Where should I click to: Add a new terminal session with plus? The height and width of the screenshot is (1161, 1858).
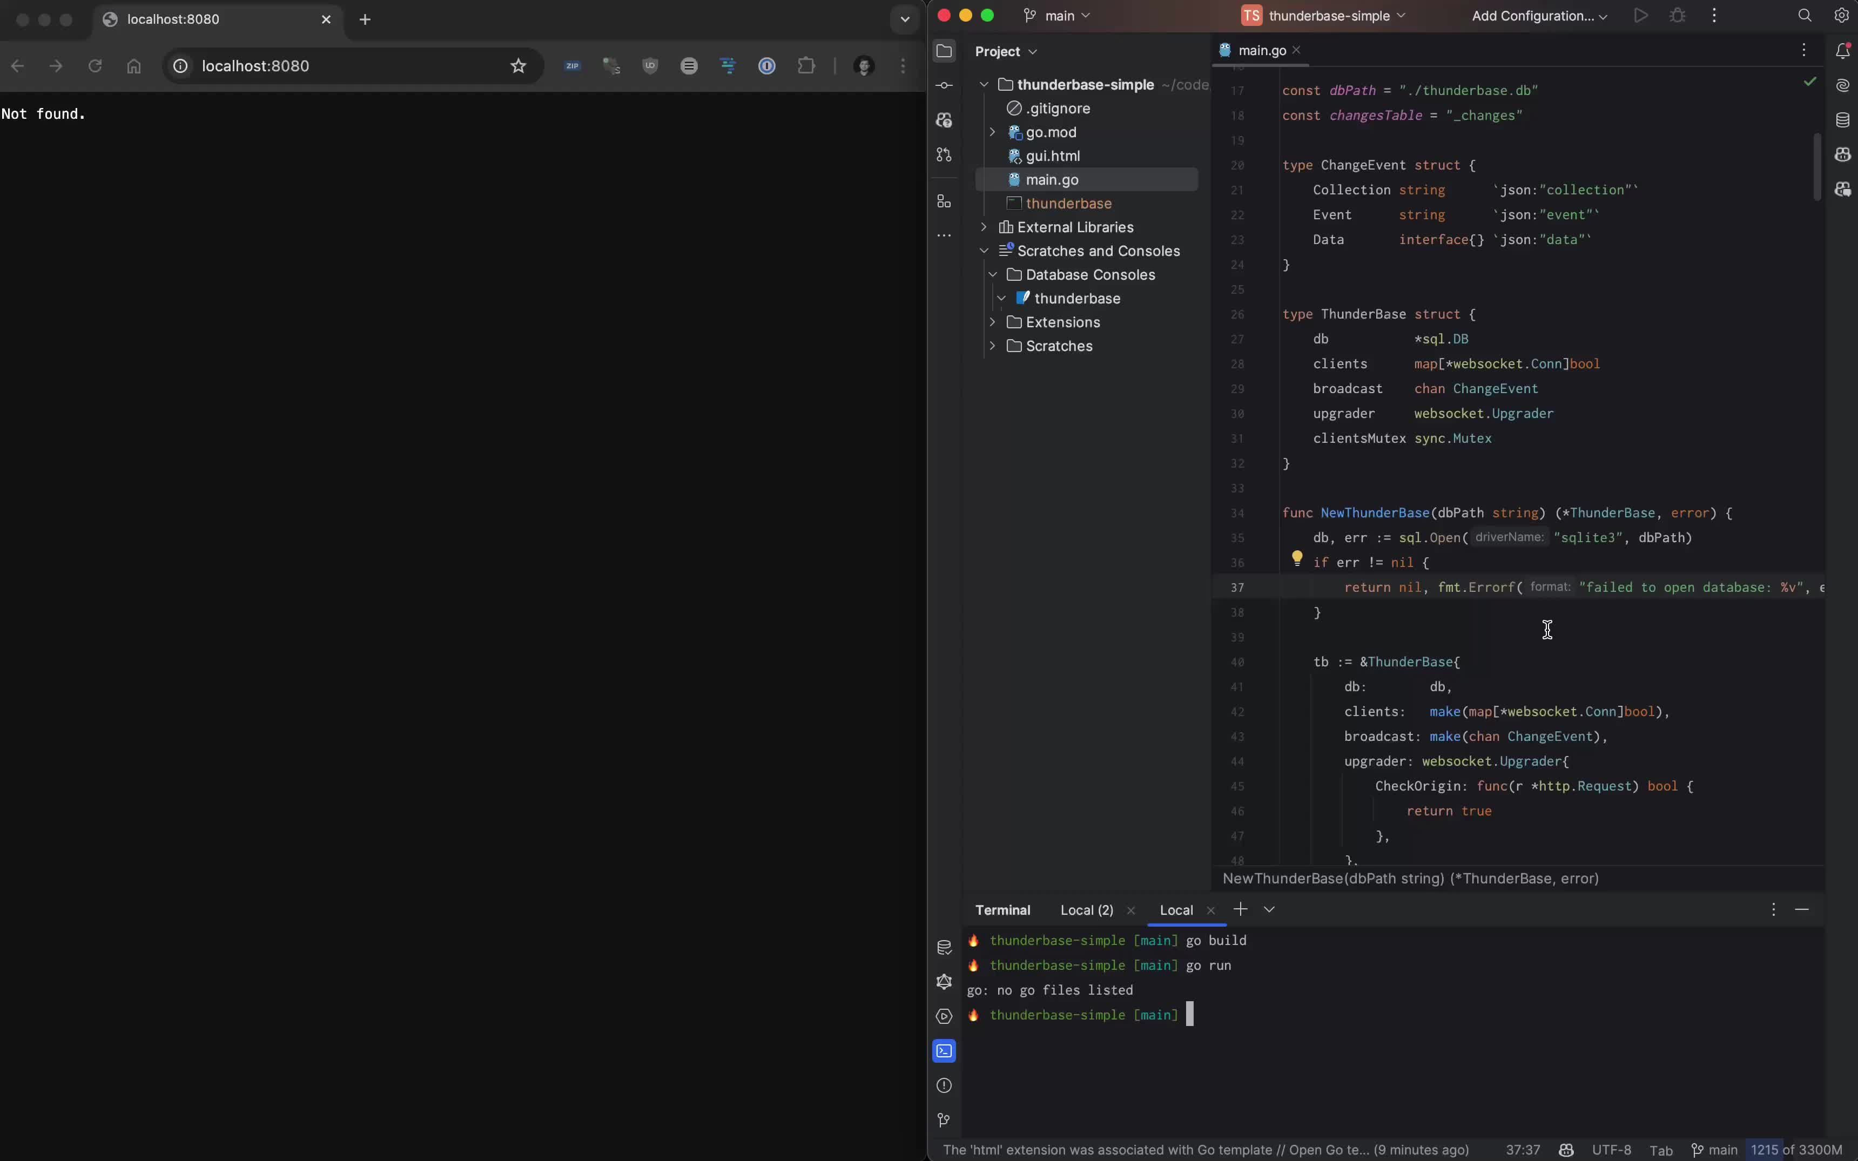1240,909
